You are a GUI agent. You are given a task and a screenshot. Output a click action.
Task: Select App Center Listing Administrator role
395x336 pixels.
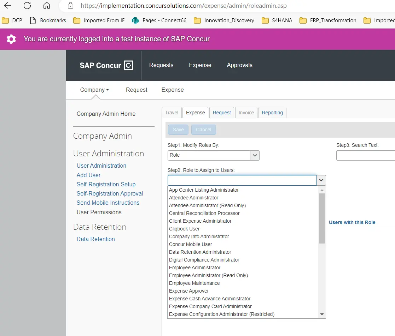click(243, 190)
